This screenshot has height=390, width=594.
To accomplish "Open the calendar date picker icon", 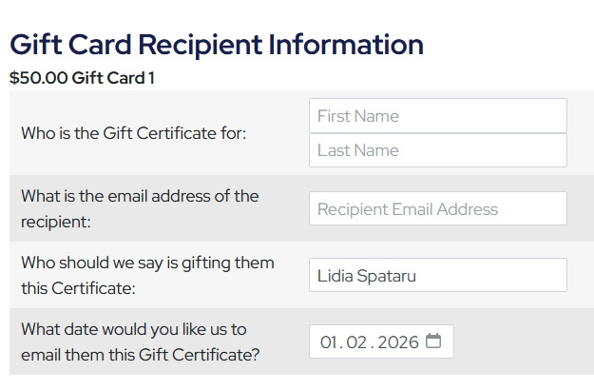I will 433,341.
